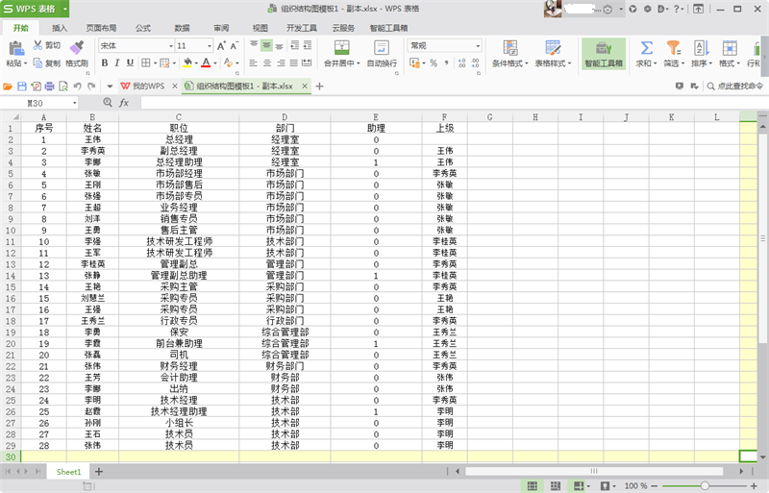Screen dimensions: 769x493
Task: Increase decimal places
Action: [461, 62]
